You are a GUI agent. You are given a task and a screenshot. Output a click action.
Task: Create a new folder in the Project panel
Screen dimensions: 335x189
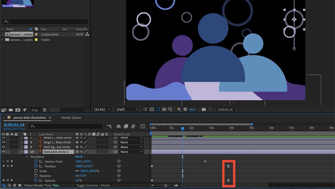click(x=11, y=110)
